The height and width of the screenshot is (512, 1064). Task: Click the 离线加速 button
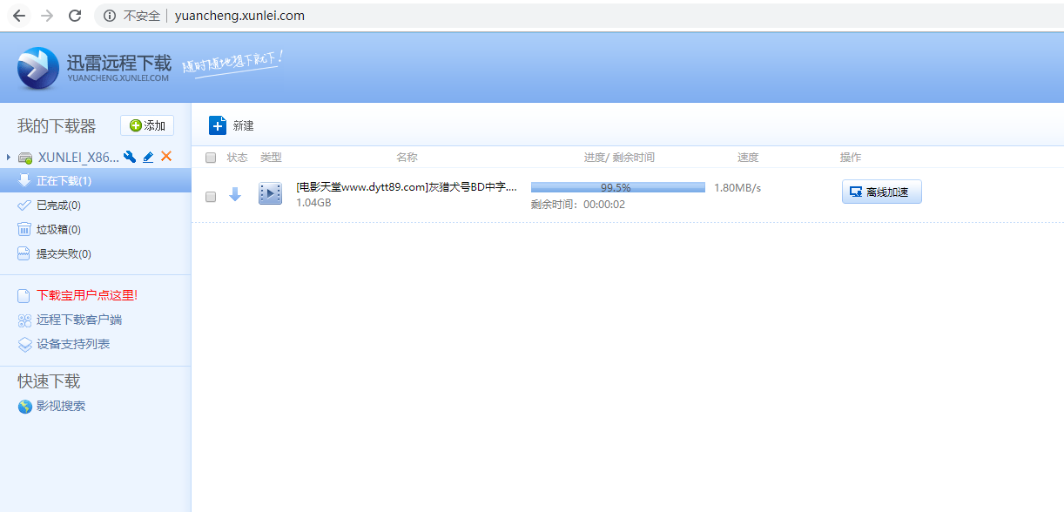pos(881,191)
